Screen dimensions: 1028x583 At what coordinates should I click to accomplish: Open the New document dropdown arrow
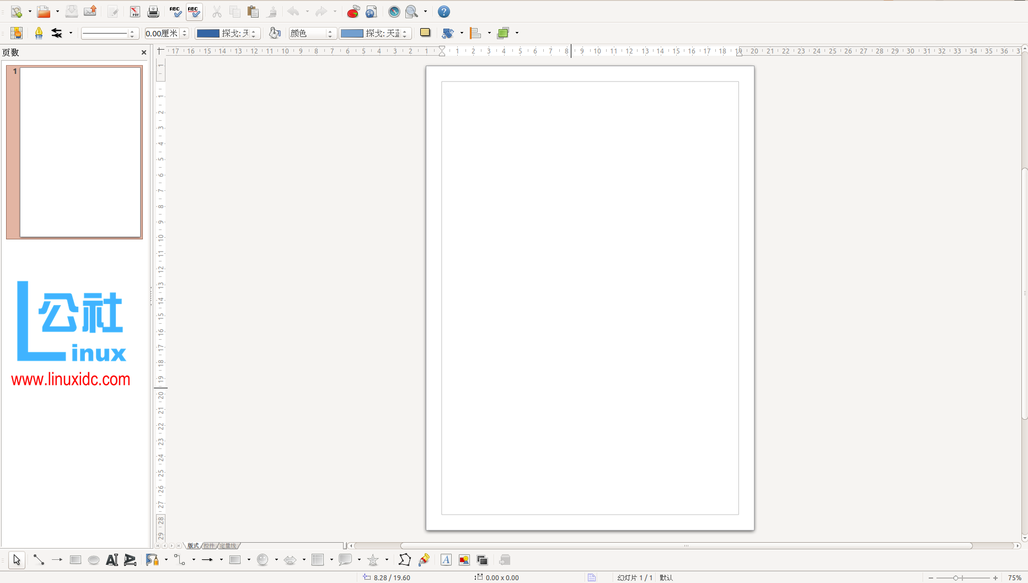click(30, 12)
